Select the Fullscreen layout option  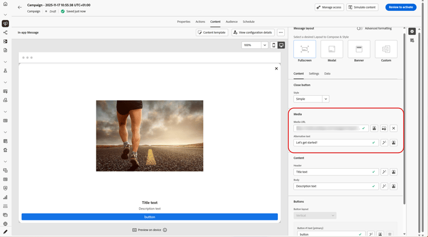(305, 50)
